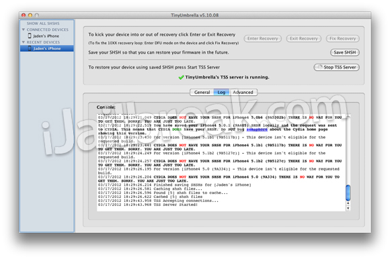Save SHSH blobs with Save SHSH button

(345, 52)
